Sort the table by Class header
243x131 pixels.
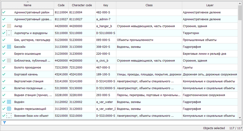[149, 5]
